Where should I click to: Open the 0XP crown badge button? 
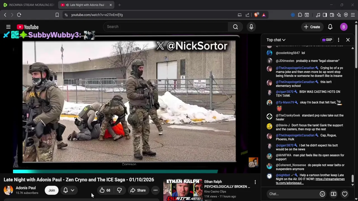coord(327,40)
